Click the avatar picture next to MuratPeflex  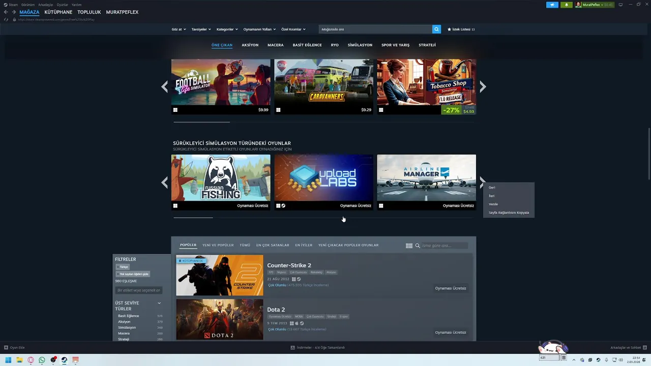[x=578, y=5]
